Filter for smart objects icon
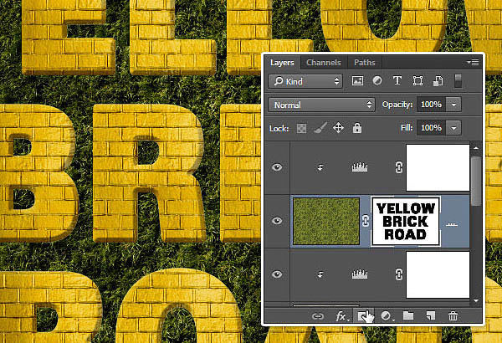Viewport: 502px width, 343px height. coord(438,80)
